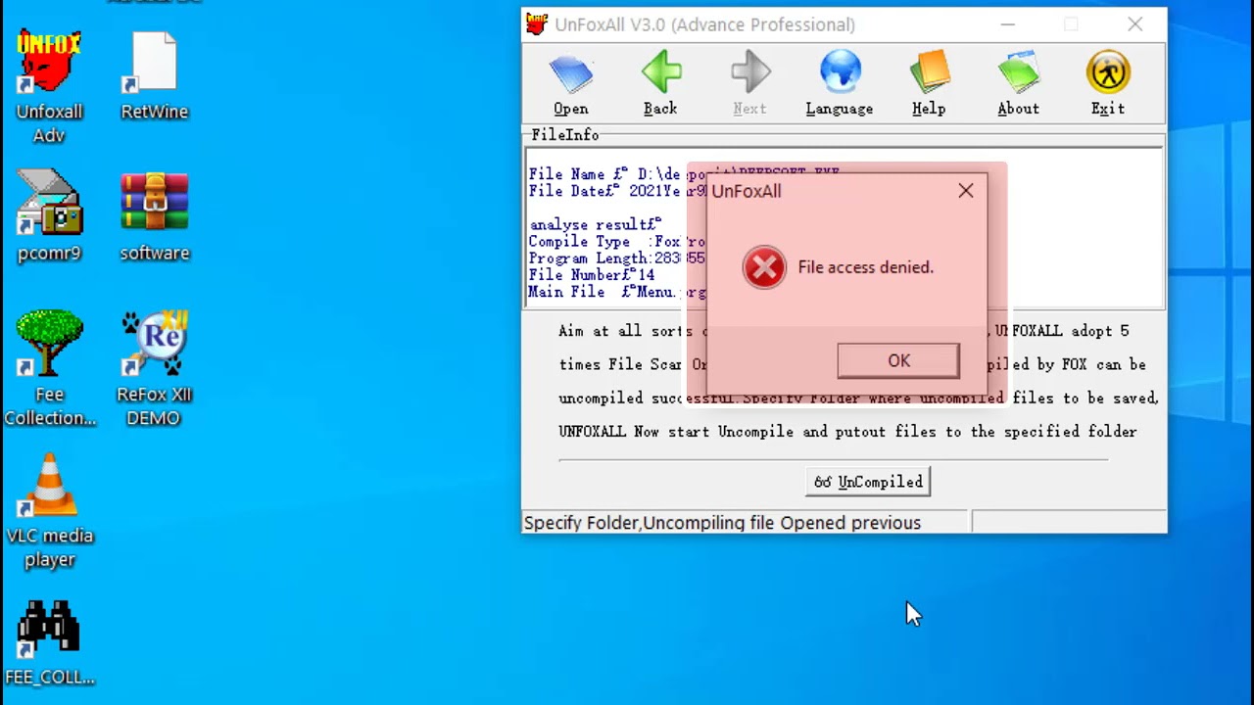Click the UnFoxAll title bar app icon
The image size is (1254, 705).
[x=536, y=24]
